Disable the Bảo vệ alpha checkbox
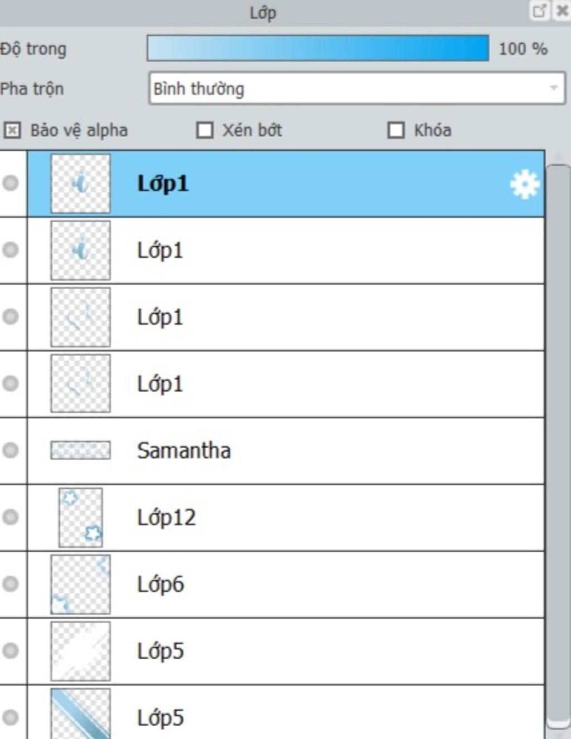The width and height of the screenshot is (571, 739). 12,130
